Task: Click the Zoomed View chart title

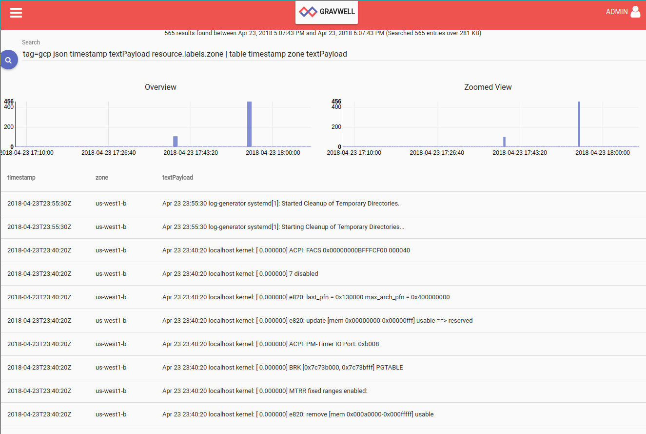Action: click(x=488, y=87)
